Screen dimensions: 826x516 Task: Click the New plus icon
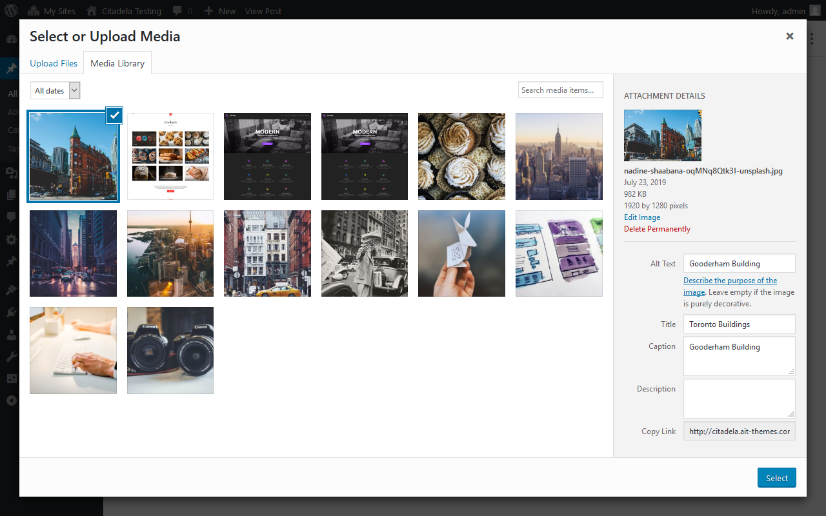point(208,11)
